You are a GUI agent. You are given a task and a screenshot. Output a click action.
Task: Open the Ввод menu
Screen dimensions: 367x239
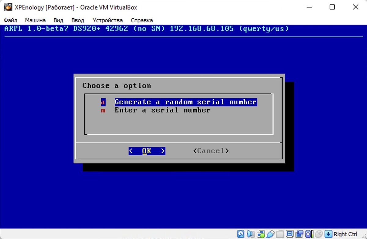point(78,20)
